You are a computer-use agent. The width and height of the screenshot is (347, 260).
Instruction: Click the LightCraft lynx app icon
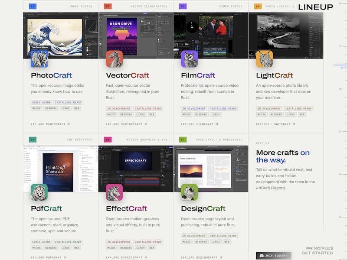click(265, 59)
